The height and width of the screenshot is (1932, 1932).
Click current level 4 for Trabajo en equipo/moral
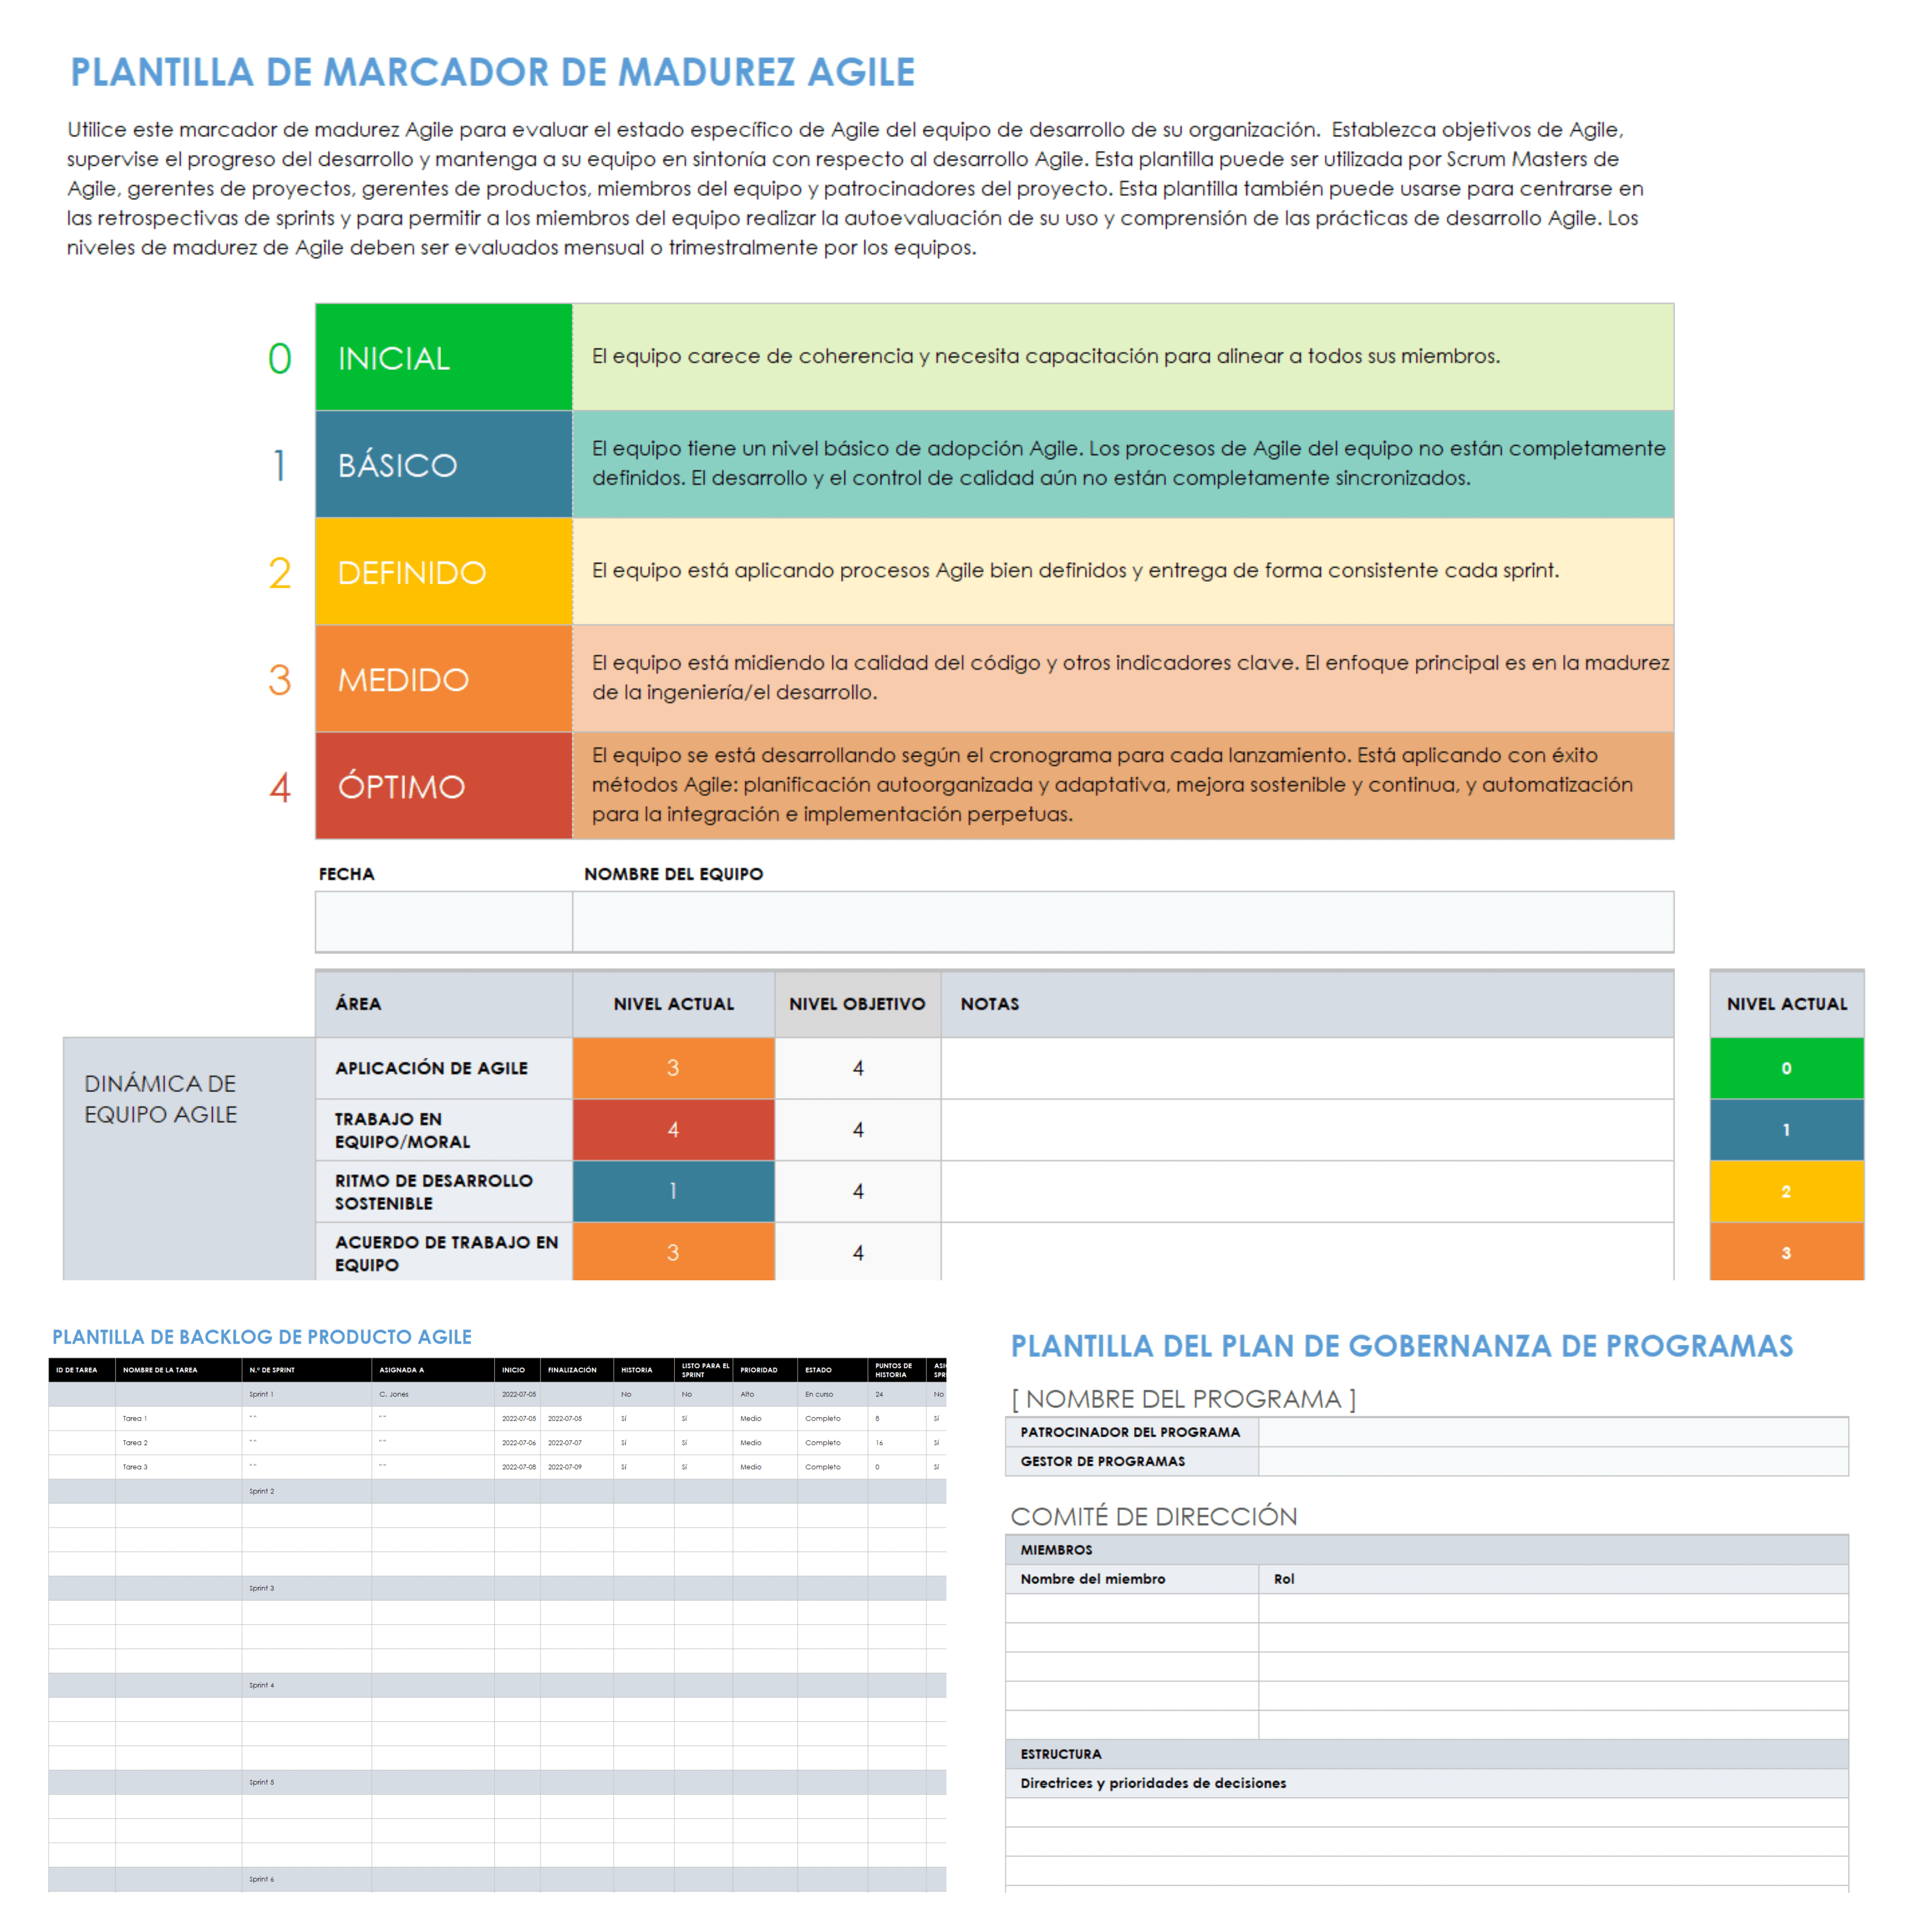pyautogui.click(x=673, y=1130)
